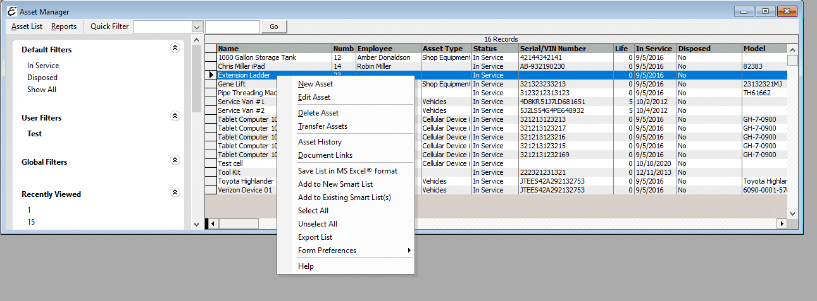Sort by the Model column header
The image size is (817, 301).
(764, 49)
